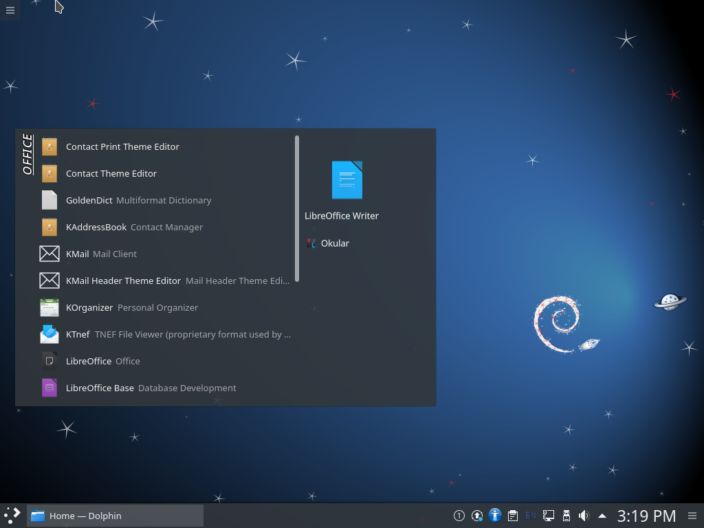Open LibreOffice Writer favorite icon
The height and width of the screenshot is (528, 704).
[346, 180]
